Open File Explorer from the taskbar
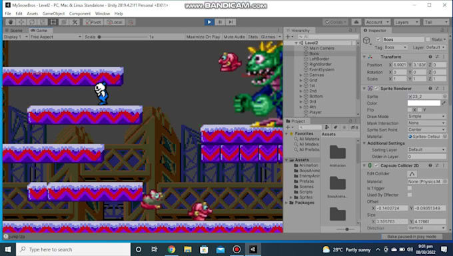453x256 pixels. point(188,249)
